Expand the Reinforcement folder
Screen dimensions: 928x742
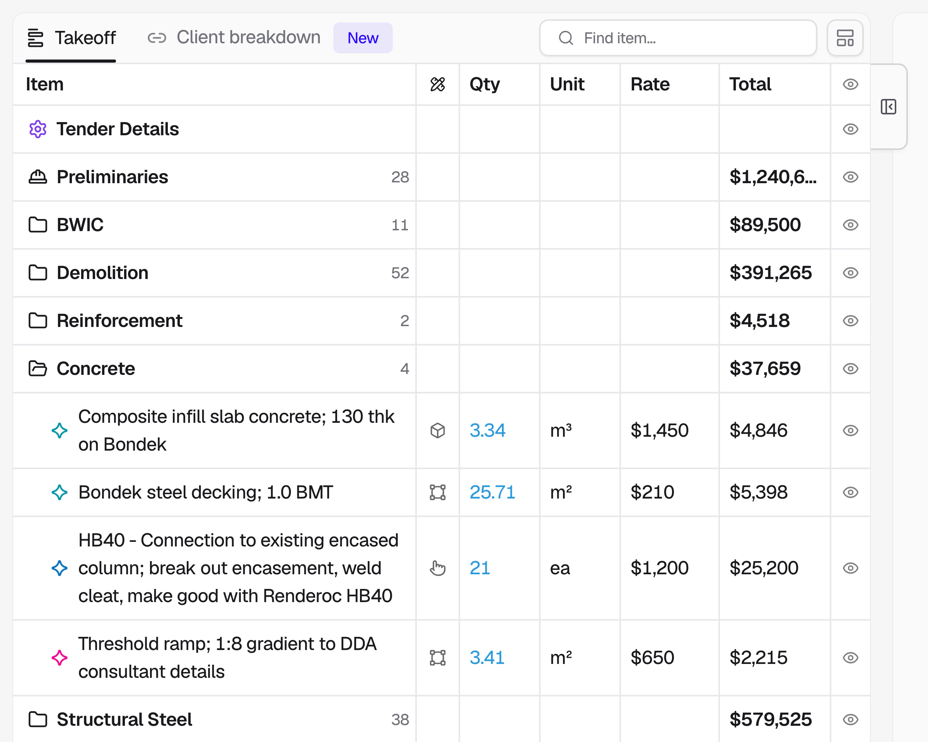pos(38,321)
